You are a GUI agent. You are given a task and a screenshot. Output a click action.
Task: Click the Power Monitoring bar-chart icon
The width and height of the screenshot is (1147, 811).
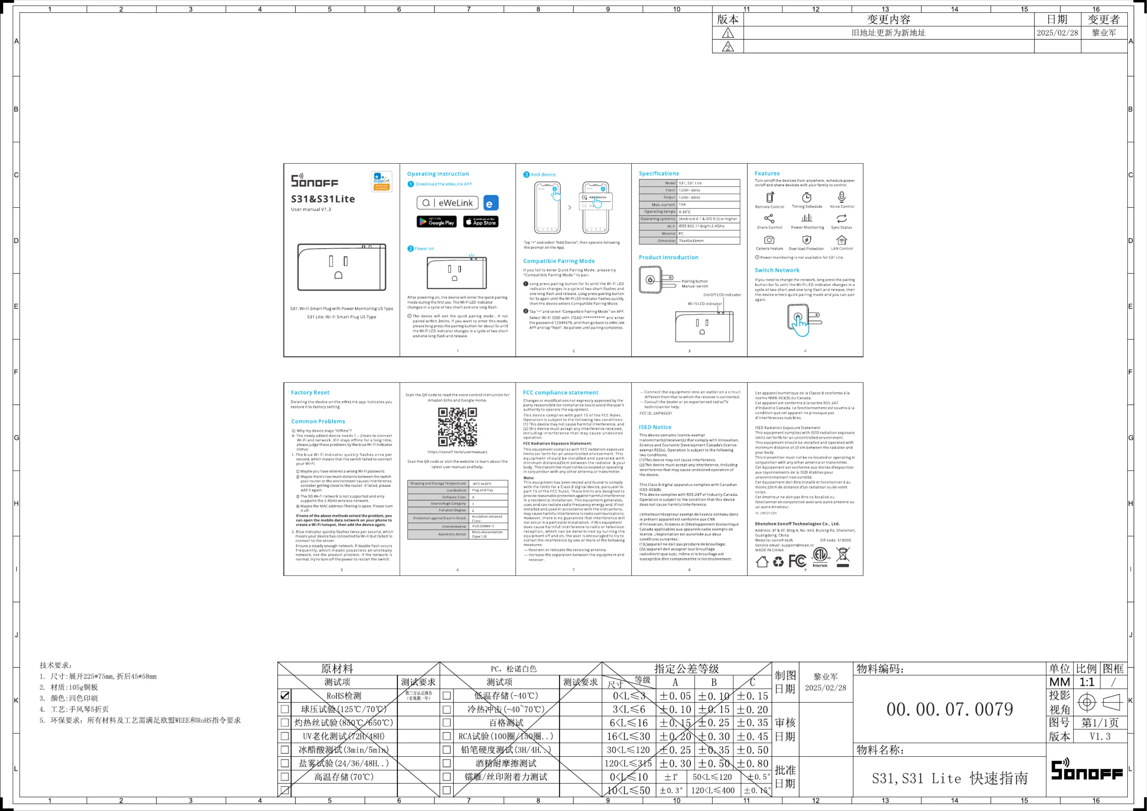[807, 218]
